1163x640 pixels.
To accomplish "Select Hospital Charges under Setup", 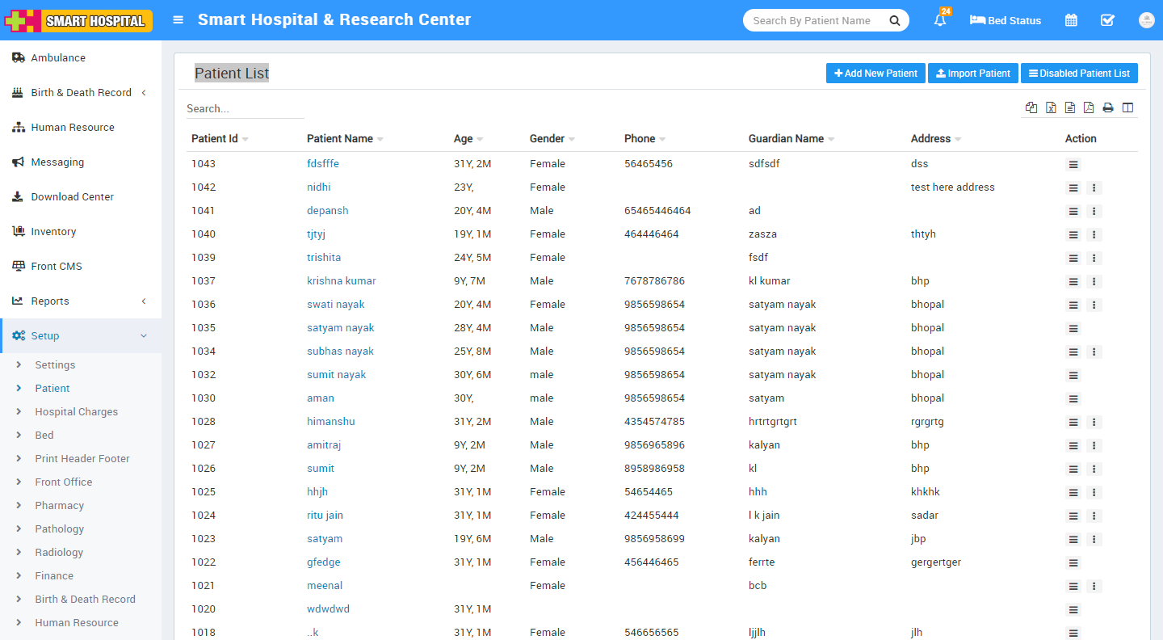I will click(x=76, y=412).
